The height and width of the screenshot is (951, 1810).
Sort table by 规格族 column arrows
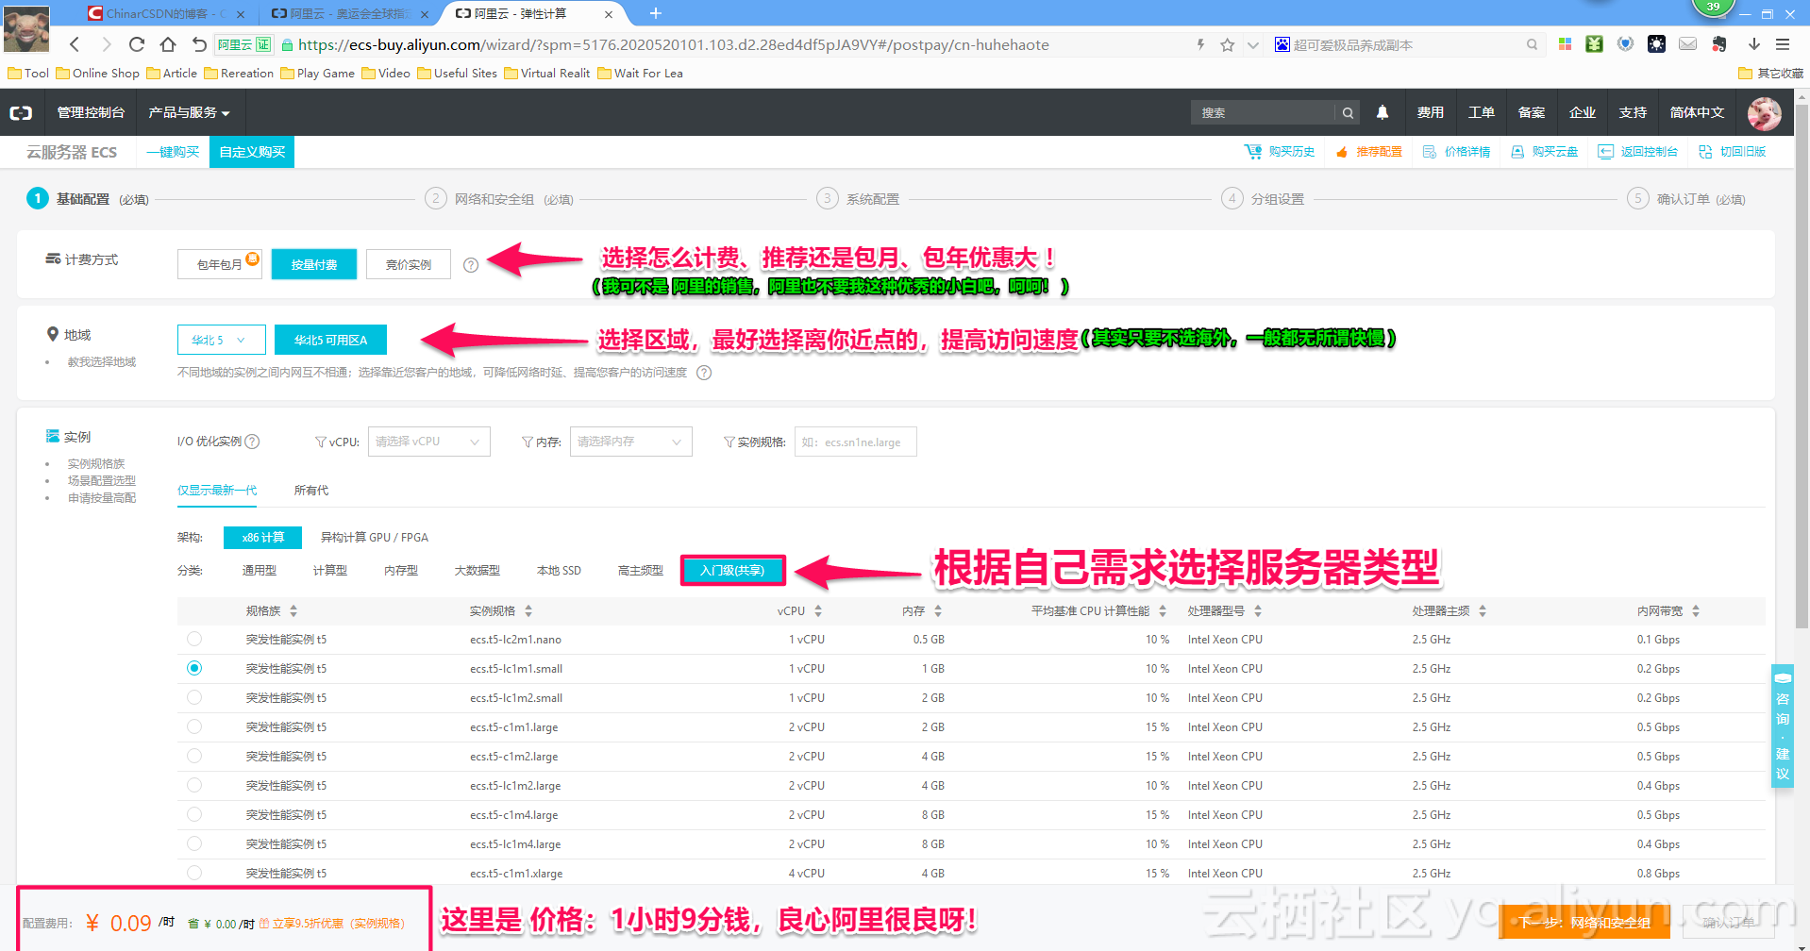point(293,611)
